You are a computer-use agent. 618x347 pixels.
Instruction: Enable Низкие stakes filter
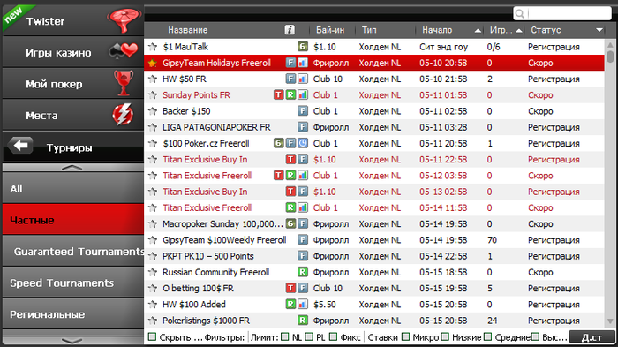[x=445, y=336]
